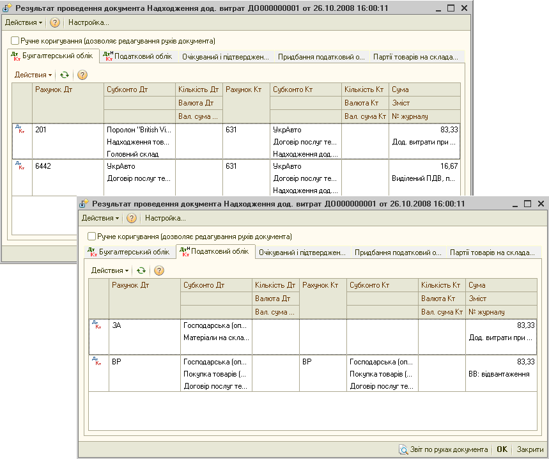
Task: Refresh entries in front window table toolbar
Action: tap(141, 270)
